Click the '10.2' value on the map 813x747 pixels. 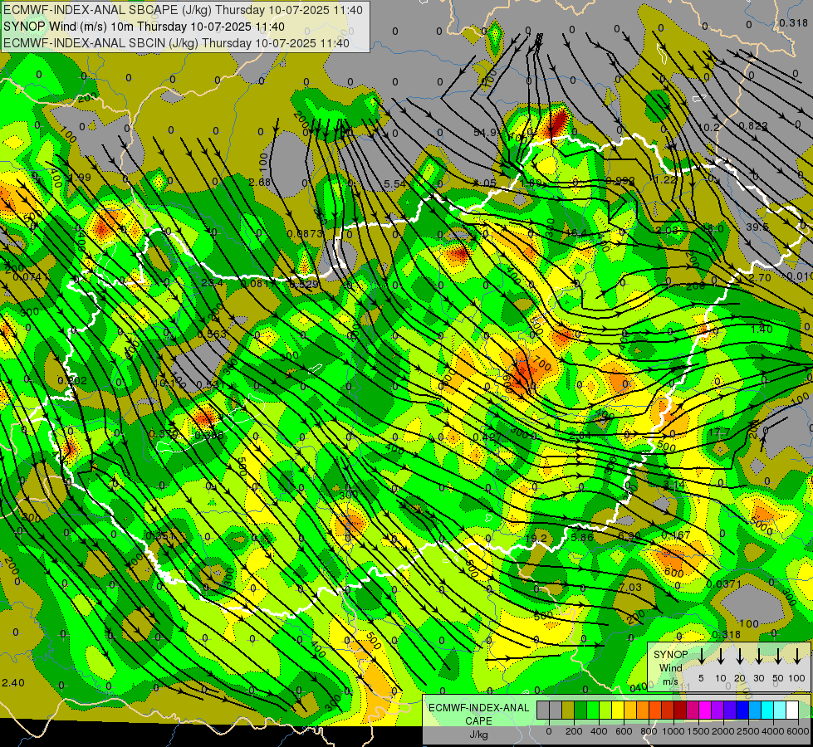[709, 128]
